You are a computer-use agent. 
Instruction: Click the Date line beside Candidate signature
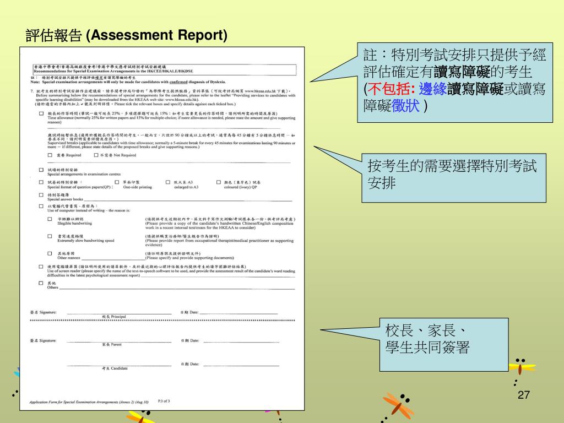(241, 365)
